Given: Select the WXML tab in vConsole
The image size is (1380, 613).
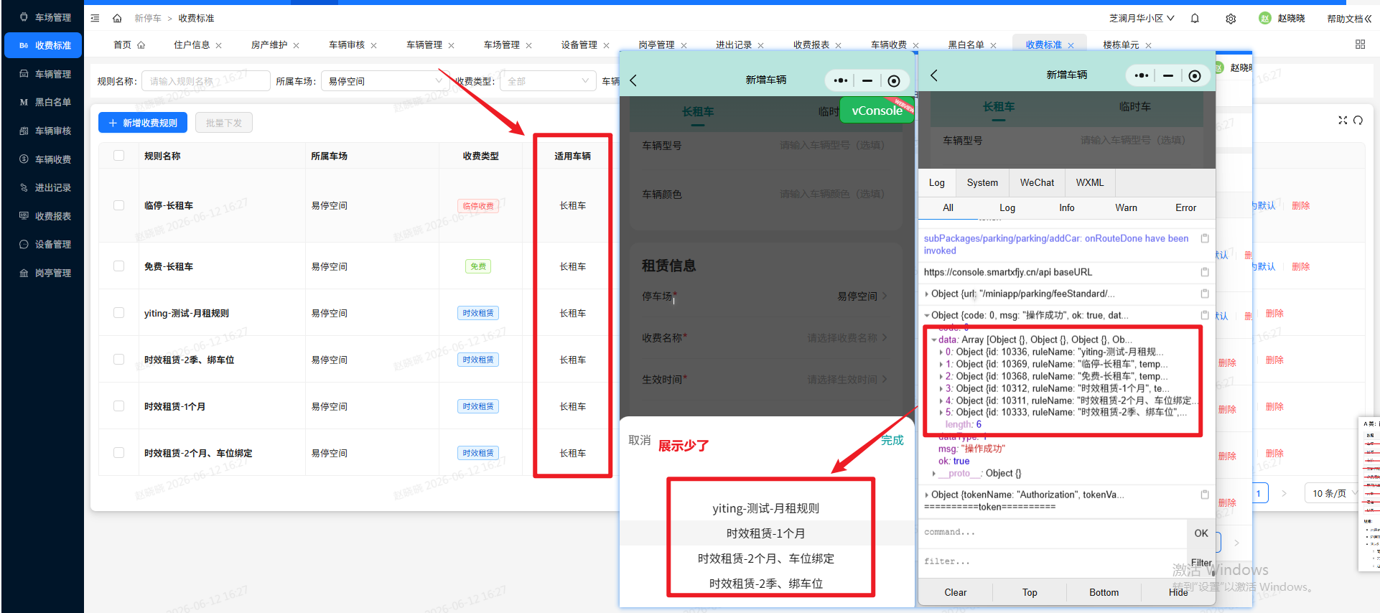Looking at the screenshot, I should tap(1090, 183).
